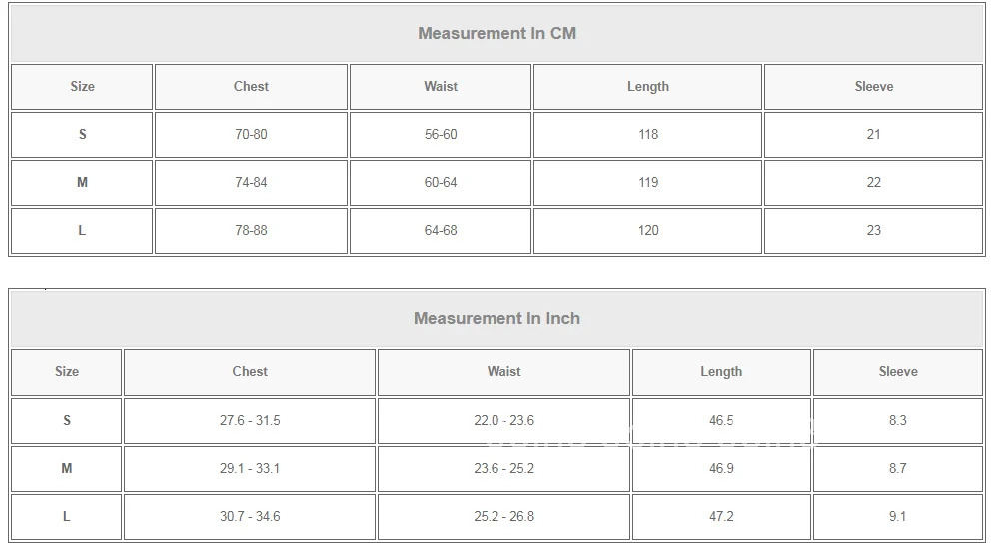Click the 119 length value
The width and height of the screenshot is (992, 549).
point(648,183)
